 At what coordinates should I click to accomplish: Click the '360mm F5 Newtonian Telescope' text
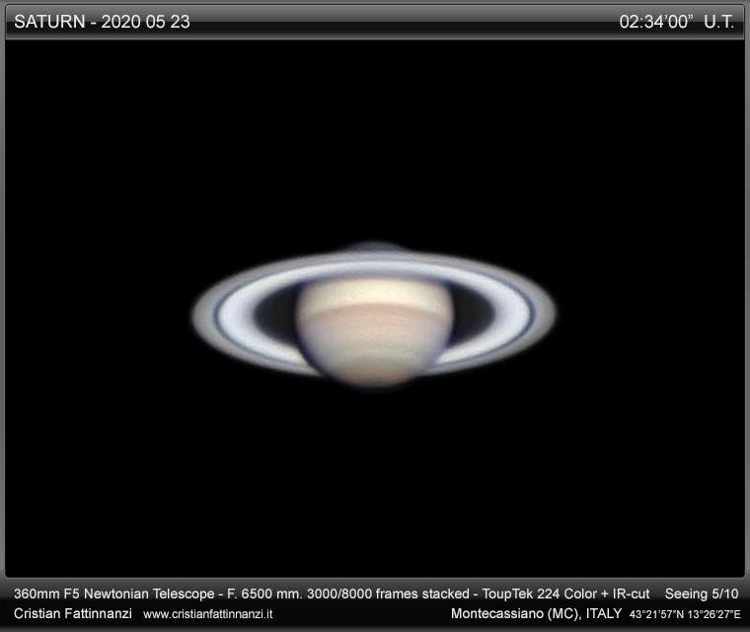(113, 593)
